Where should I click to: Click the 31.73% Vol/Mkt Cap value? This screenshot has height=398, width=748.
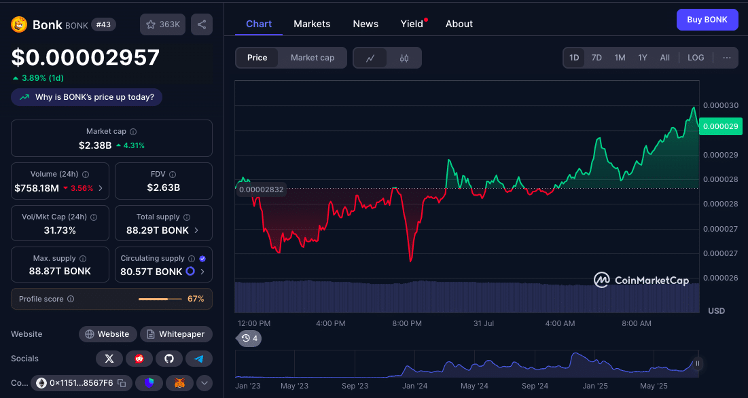(59, 230)
